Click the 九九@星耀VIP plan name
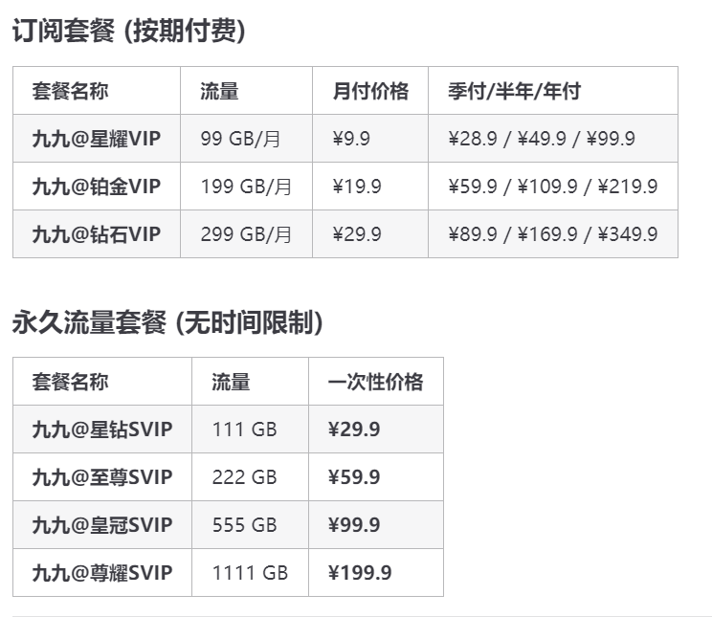Image resolution: width=712 pixels, height=617 pixels. point(96,139)
